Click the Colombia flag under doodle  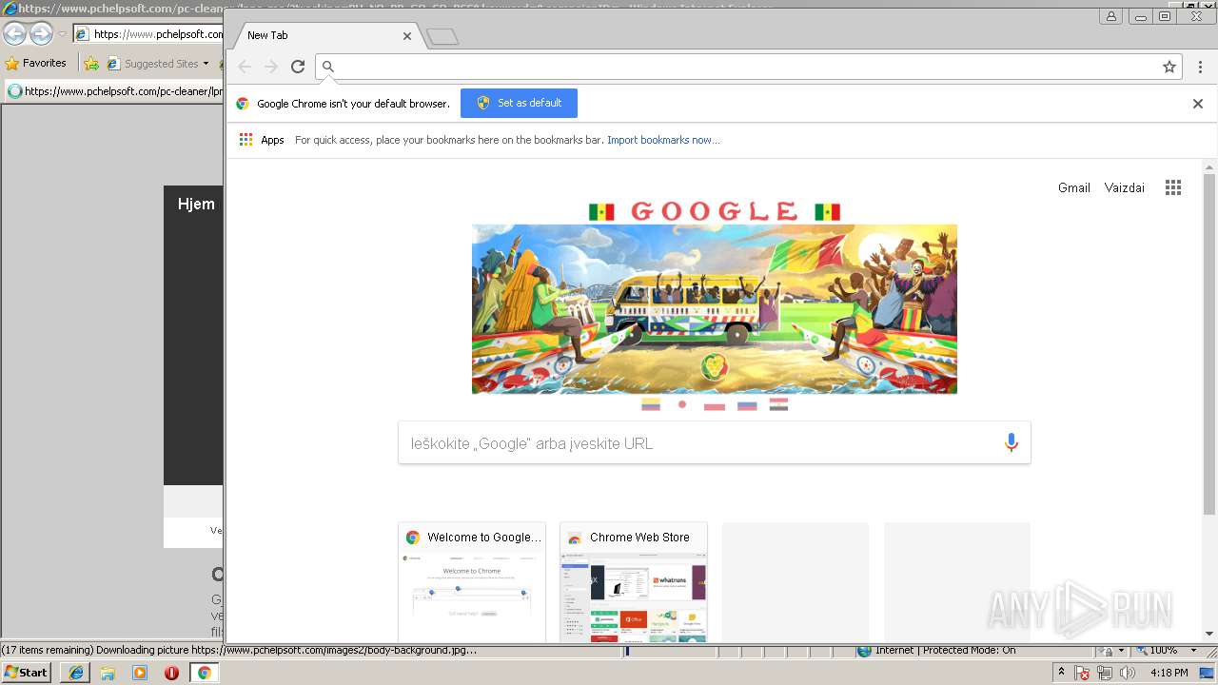(651, 404)
